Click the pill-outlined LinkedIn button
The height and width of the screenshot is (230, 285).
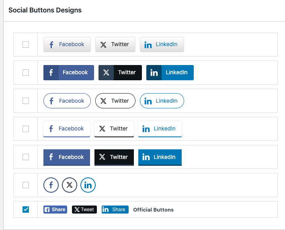point(162,101)
